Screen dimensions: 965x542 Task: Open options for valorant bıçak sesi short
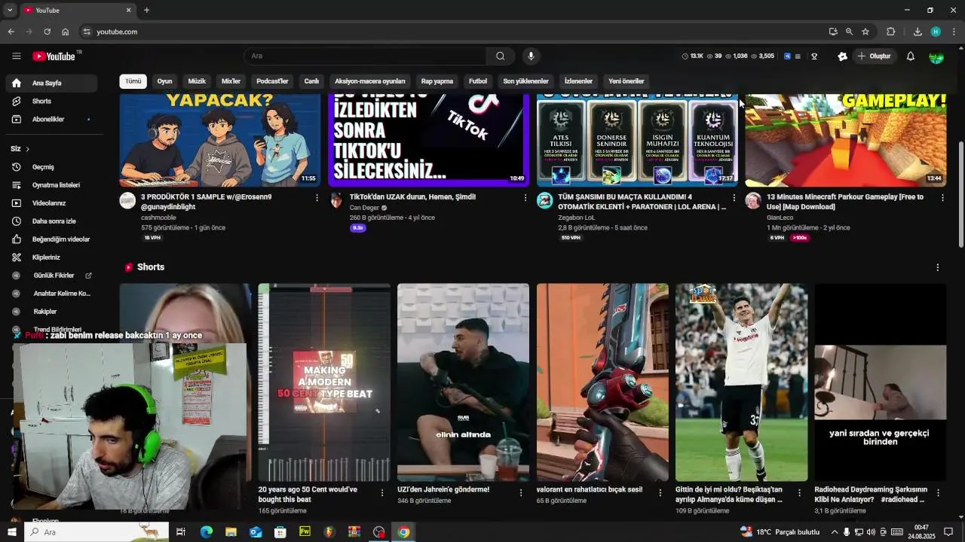(x=660, y=492)
